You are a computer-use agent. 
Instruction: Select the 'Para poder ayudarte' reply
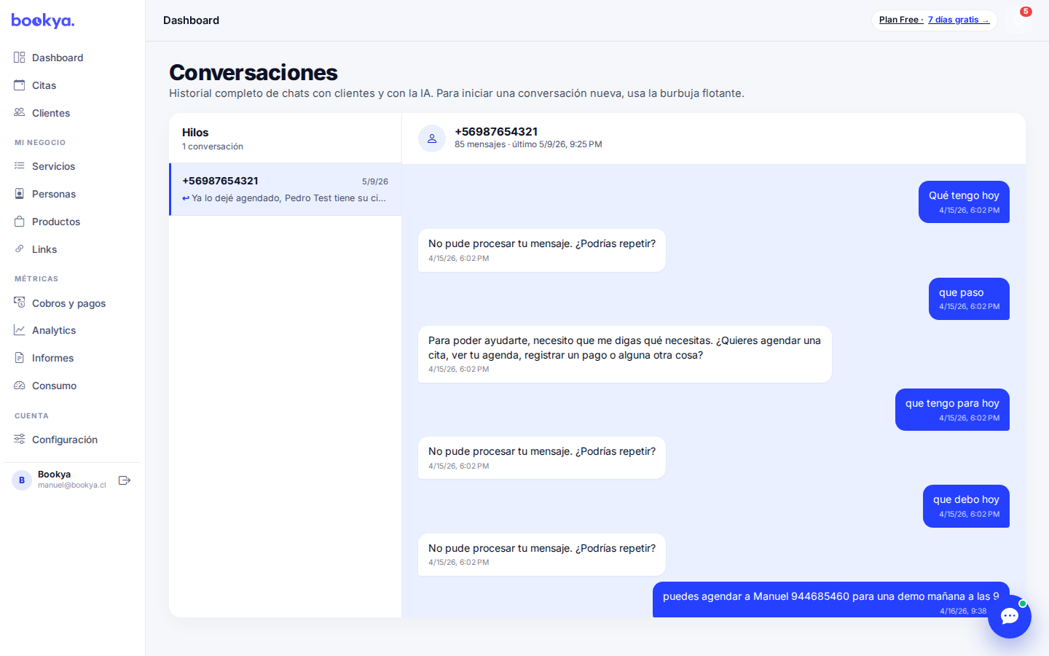[x=624, y=354]
